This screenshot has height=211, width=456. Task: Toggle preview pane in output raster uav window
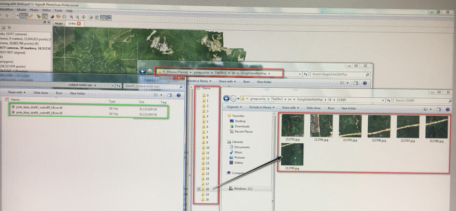[169, 95]
